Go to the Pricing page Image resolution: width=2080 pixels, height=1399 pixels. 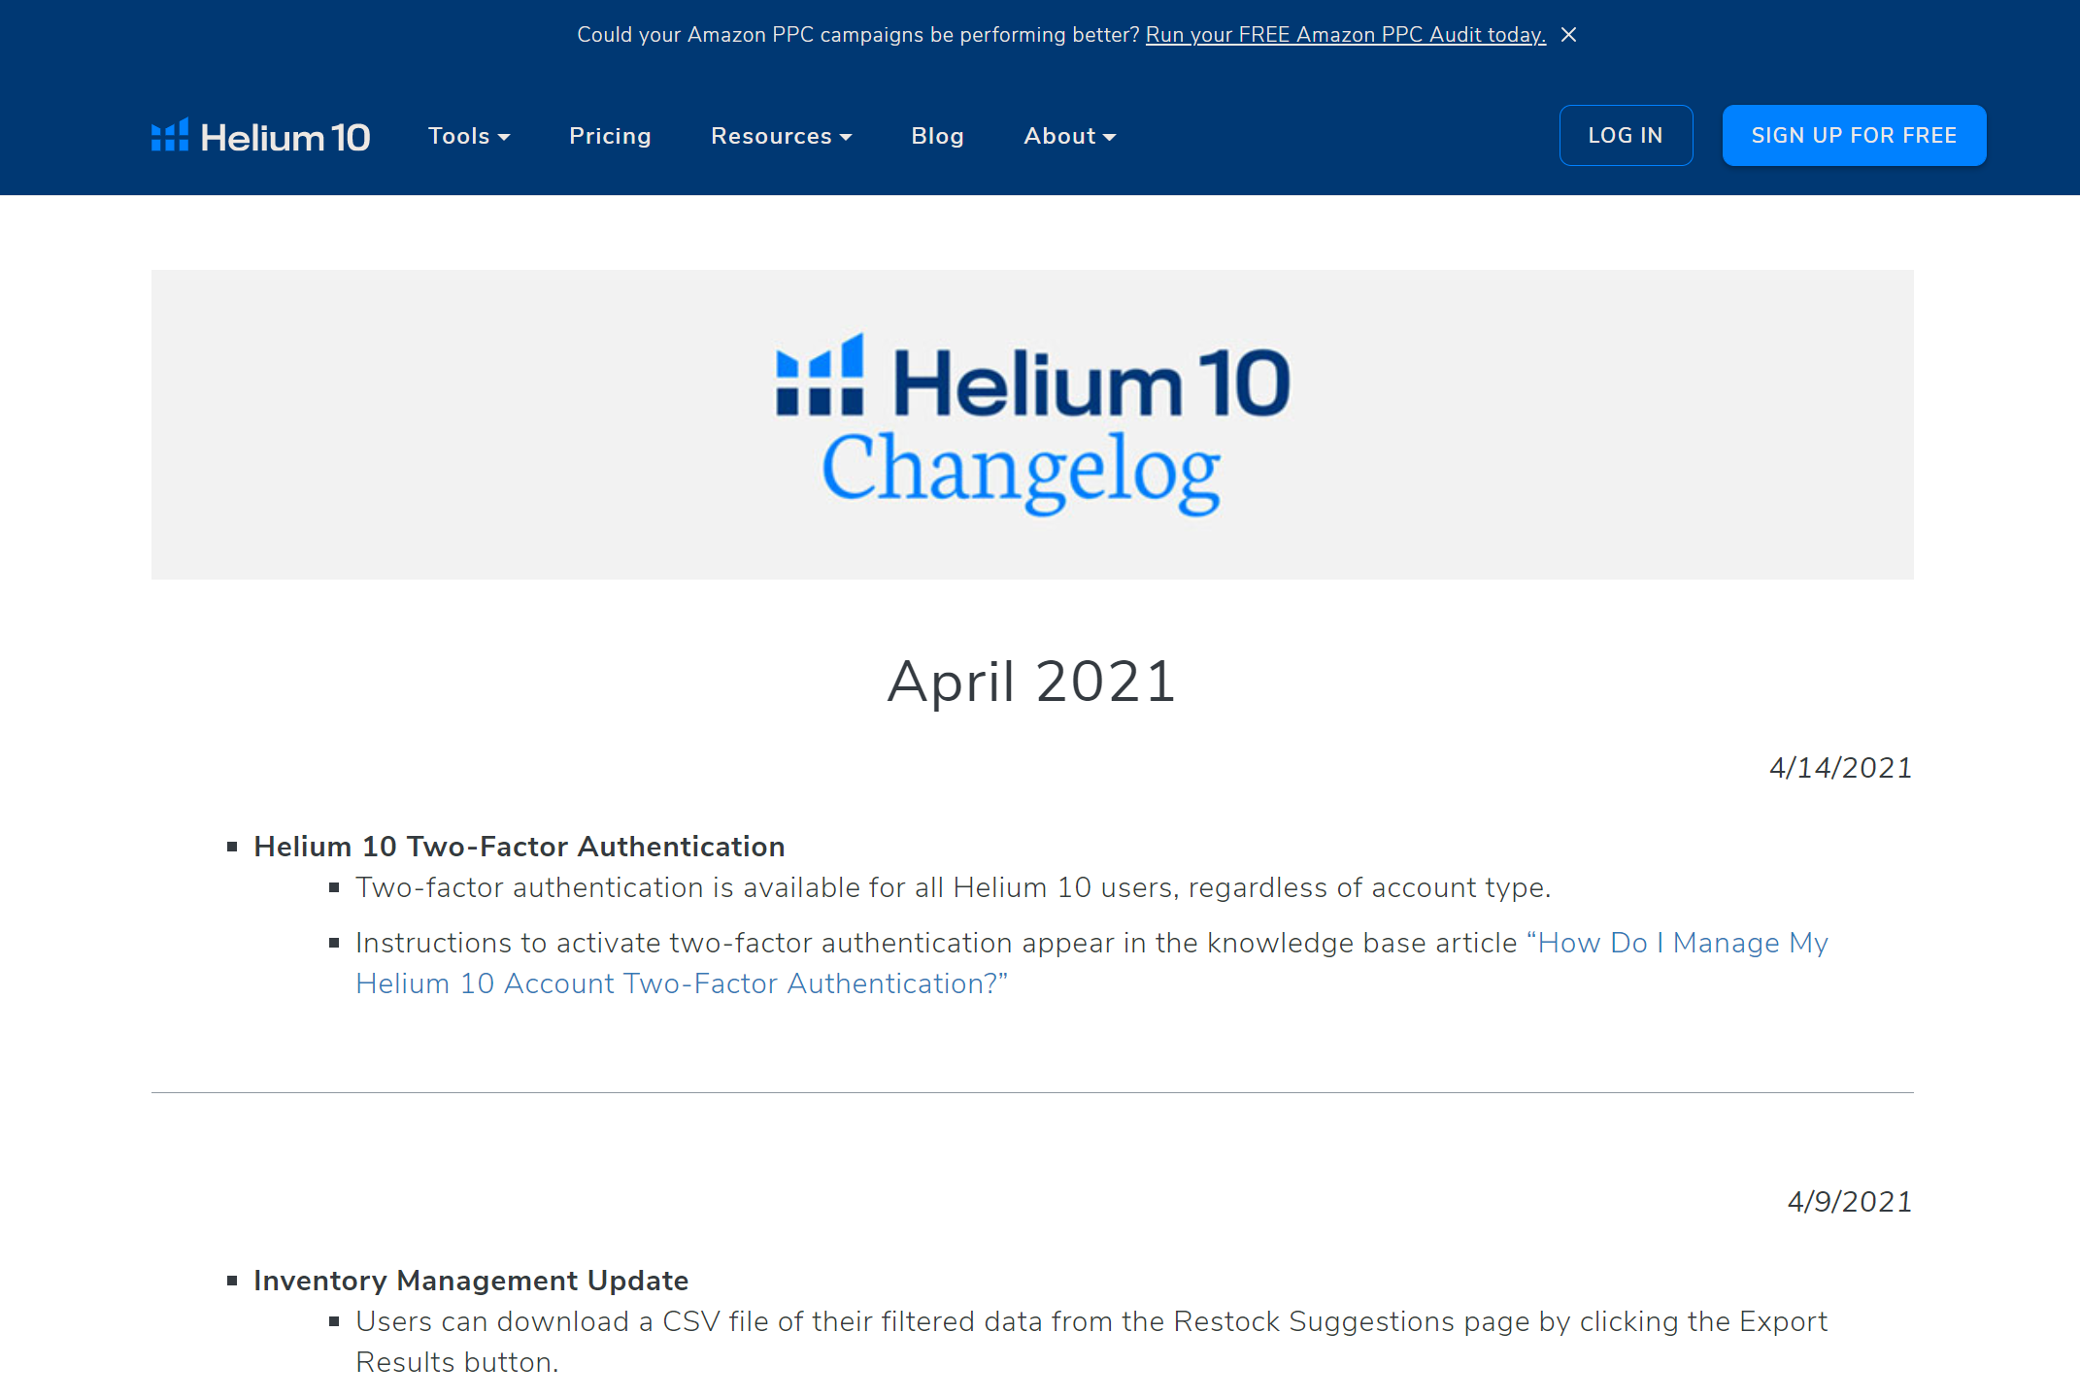tap(610, 136)
